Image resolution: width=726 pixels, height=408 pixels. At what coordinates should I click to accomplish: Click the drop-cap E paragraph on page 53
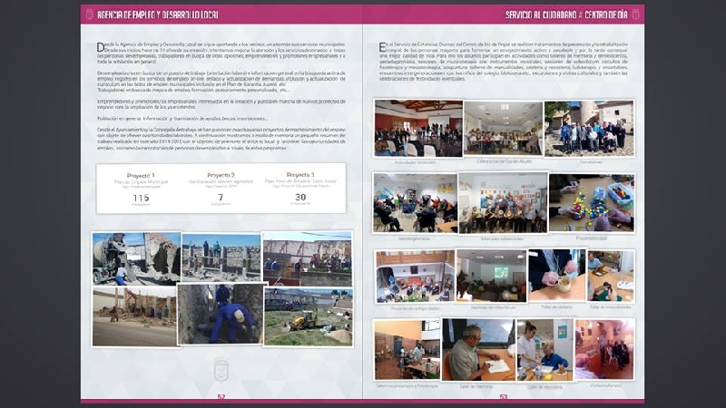tap(504, 62)
